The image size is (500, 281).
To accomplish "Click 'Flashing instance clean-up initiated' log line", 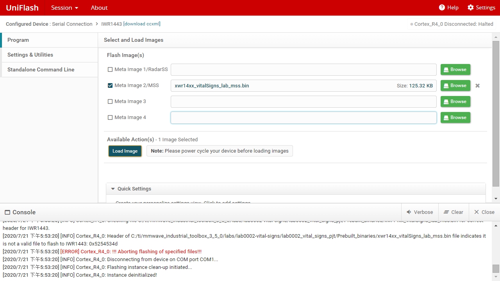I will tap(97, 267).
